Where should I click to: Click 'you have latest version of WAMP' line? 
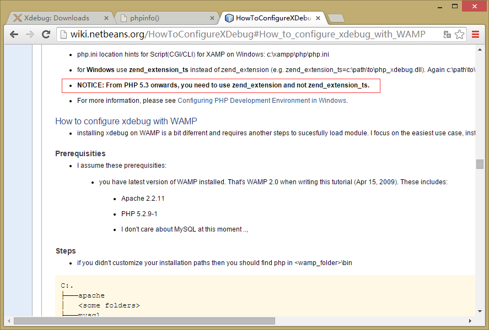coord(273,182)
